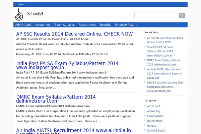Click text 'Andhra Pradesh Board which conducted'

pyautogui.click(x=43, y=44)
